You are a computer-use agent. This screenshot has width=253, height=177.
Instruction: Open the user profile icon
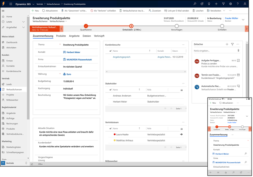(245, 4)
